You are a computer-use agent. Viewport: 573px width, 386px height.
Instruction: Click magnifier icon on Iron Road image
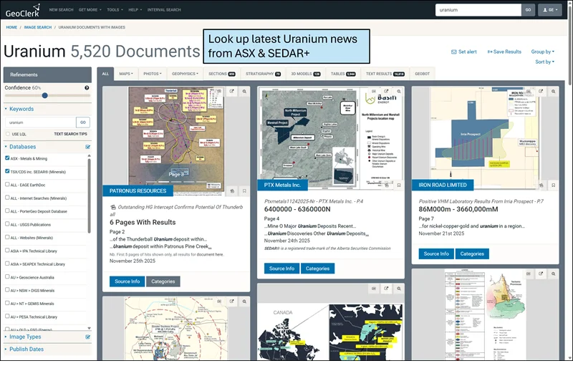pyautogui.click(x=554, y=92)
